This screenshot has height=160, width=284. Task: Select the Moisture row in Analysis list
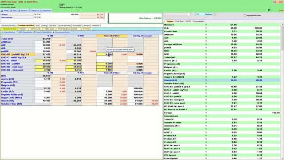[x=222, y=25]
